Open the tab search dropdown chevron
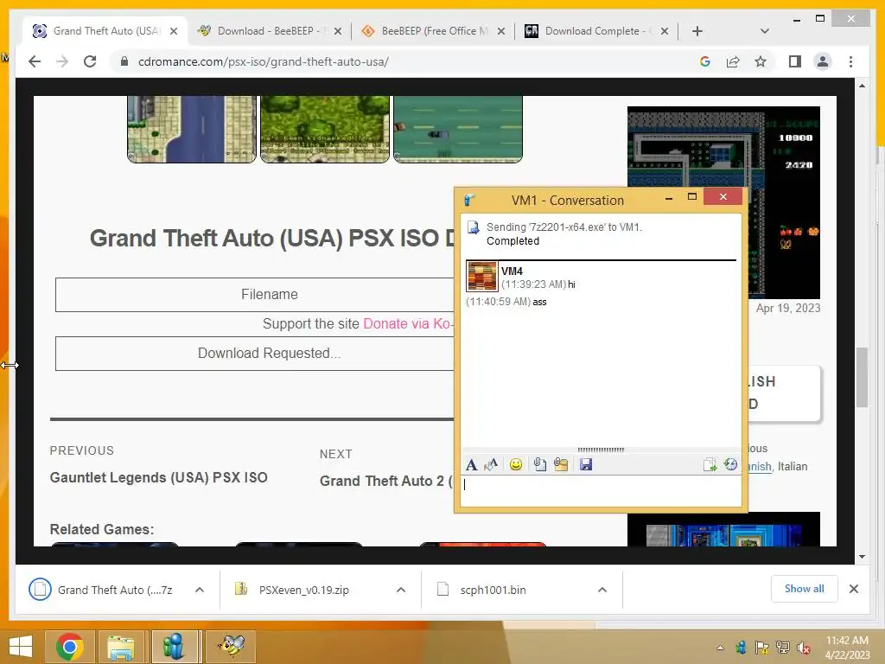Viewport: 885px width, 664px height. point(764,31)
